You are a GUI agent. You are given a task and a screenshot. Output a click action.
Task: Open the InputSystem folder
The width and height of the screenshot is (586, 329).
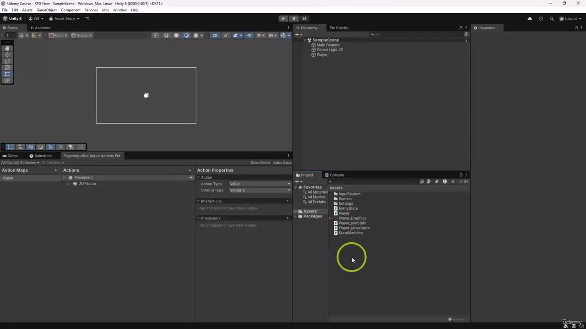point(349,194)
